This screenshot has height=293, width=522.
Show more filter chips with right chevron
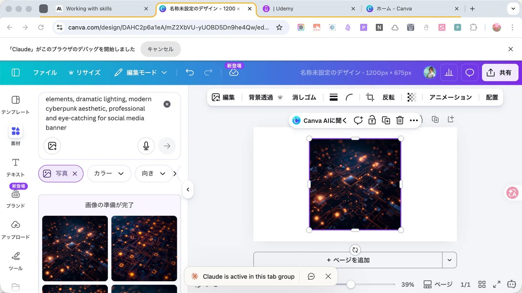tap(175, 174)
